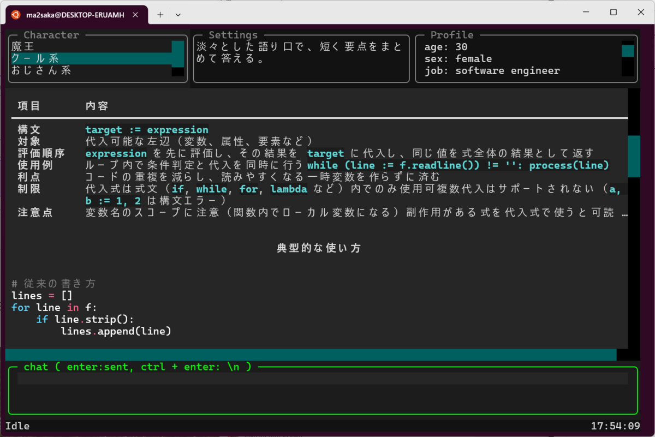Click the 利点 row label
This screenshot has height=437, width=655.
[29, 177]
